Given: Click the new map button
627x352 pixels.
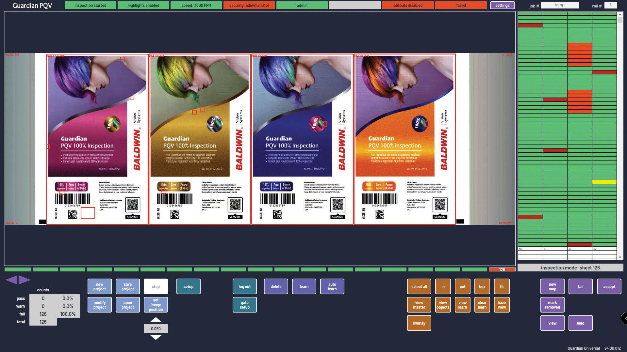Looking at the screenshot, I should click(x=553, y=286).
